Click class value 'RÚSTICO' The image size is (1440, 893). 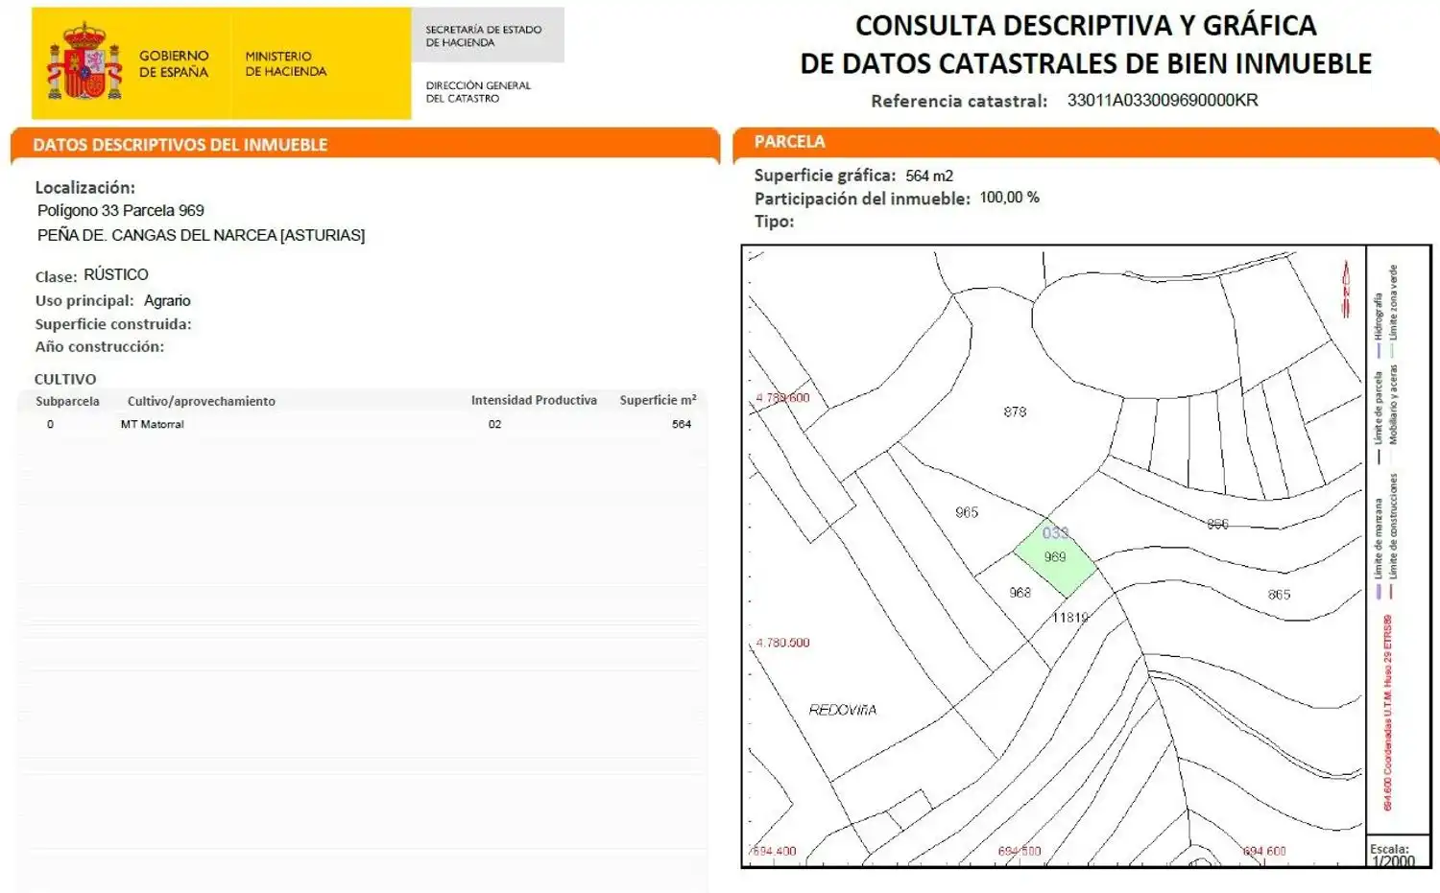(x=116, y=274)
